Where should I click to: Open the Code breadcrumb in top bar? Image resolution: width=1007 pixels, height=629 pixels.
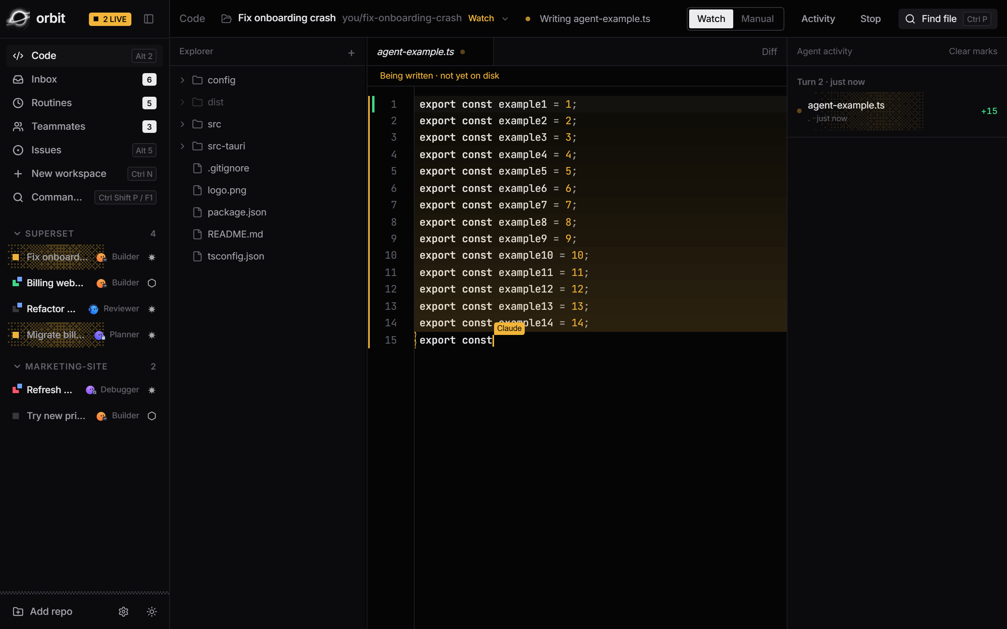192,19
